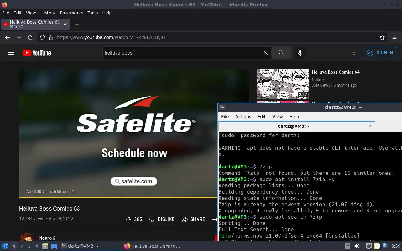Screen dimensions: 402x251
Task: Switch to workspace 4
Action: [x=36, y=246]
